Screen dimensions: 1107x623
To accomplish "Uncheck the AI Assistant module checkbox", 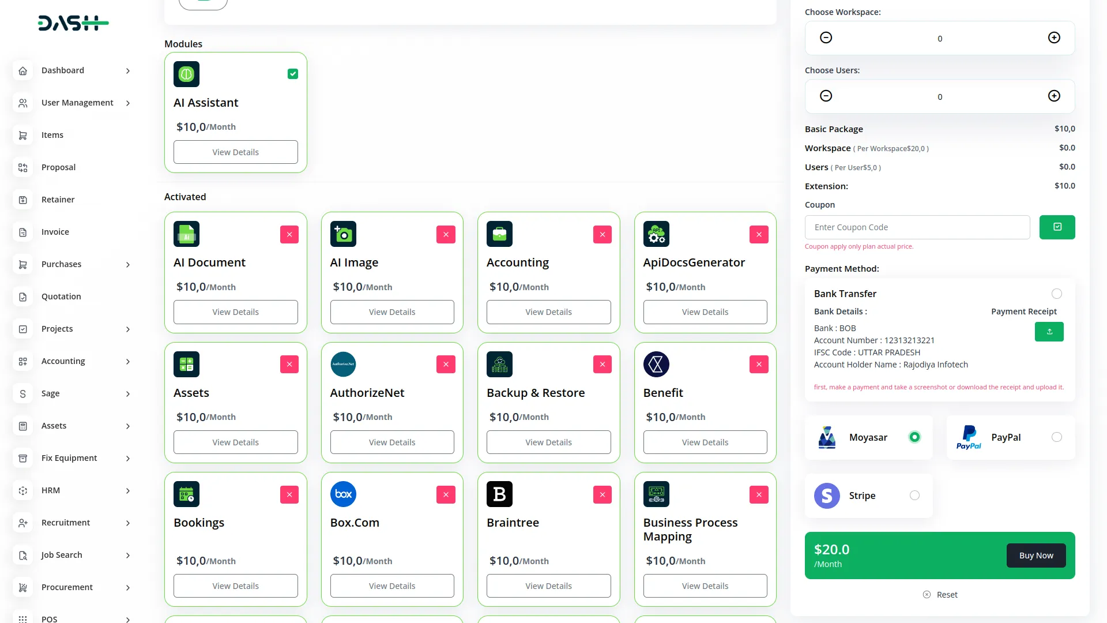I will coord(293,74).
